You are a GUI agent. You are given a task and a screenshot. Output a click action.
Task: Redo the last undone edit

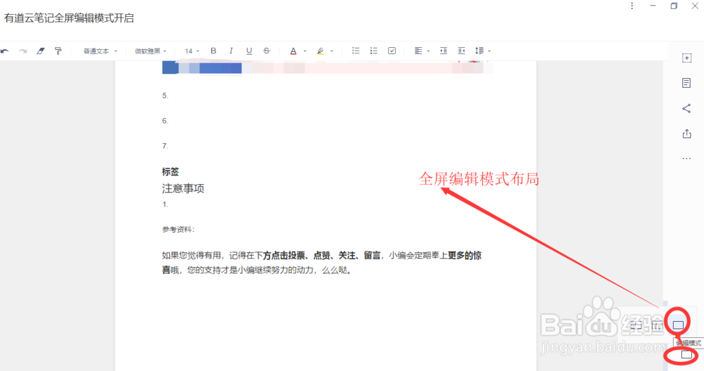point(23,51)
